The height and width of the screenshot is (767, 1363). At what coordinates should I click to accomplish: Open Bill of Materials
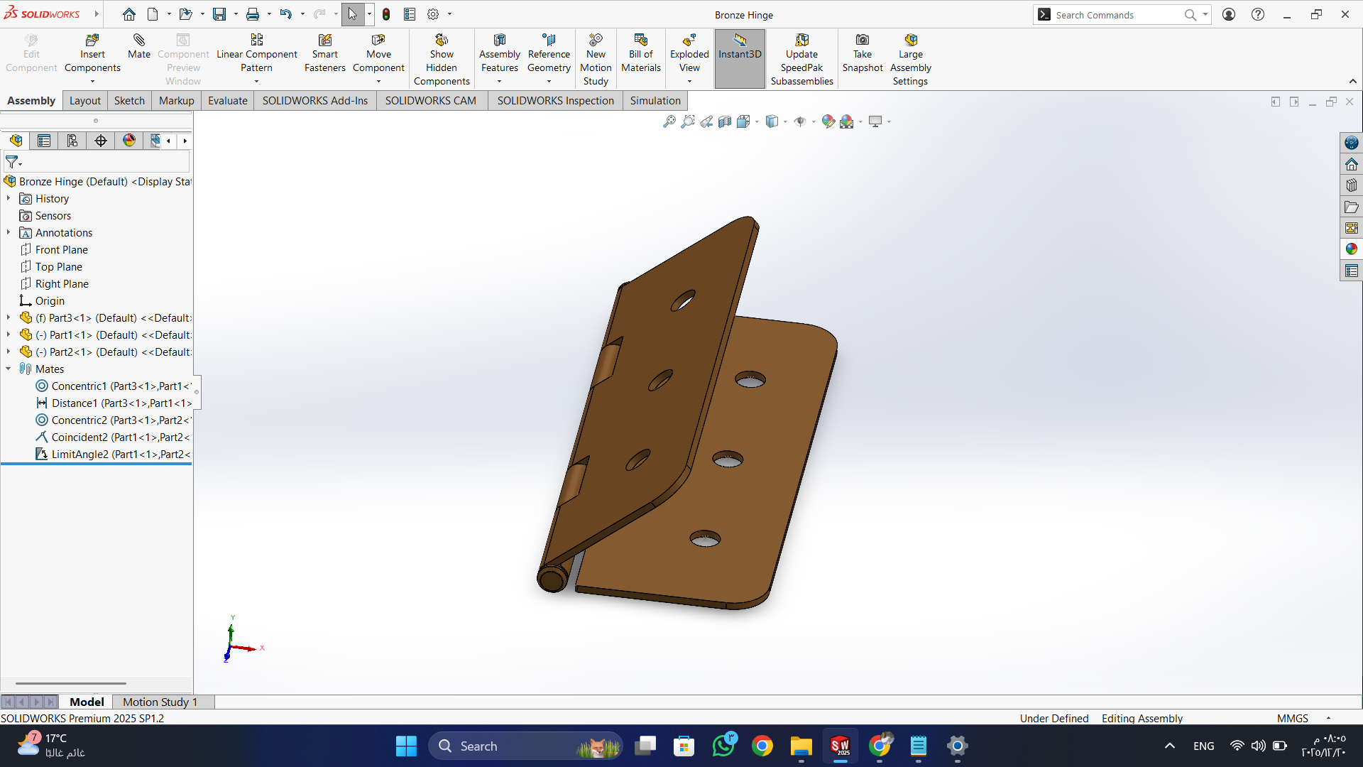(x=641, y=54)
